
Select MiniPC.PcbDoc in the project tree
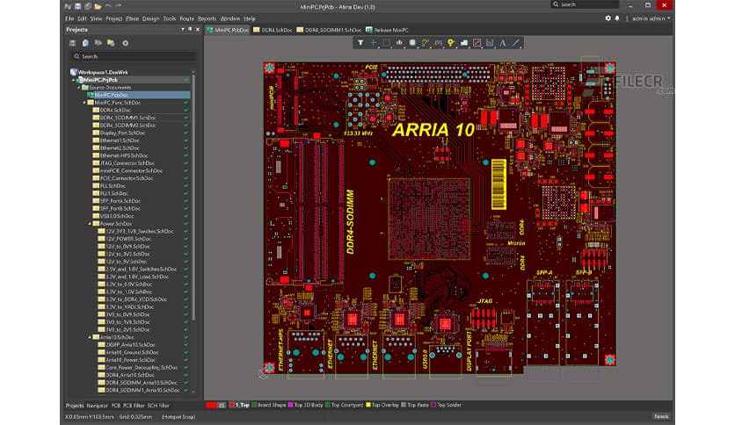coord(139,95)
